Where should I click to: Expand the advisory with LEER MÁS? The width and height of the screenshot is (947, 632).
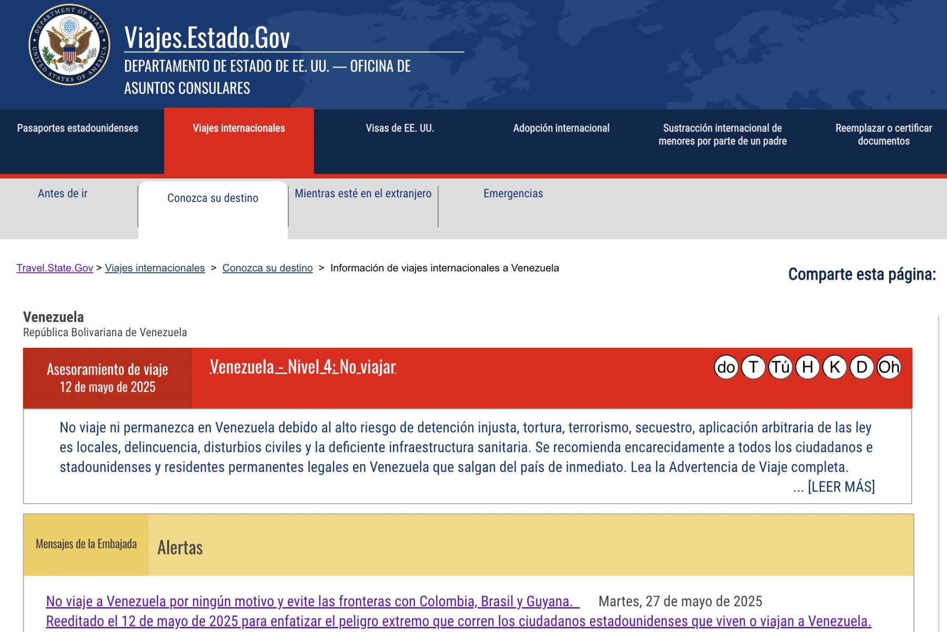coord(841,487)
